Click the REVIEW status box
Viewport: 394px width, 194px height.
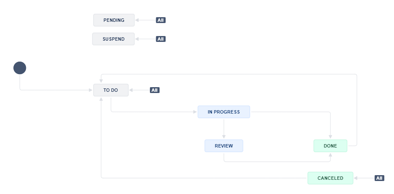[x=224, y=146]
